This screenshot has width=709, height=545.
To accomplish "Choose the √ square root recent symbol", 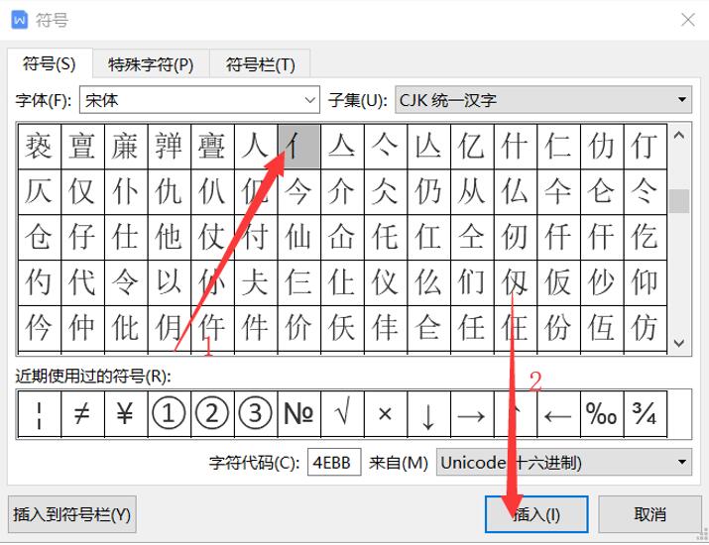I will click(342, 413).
